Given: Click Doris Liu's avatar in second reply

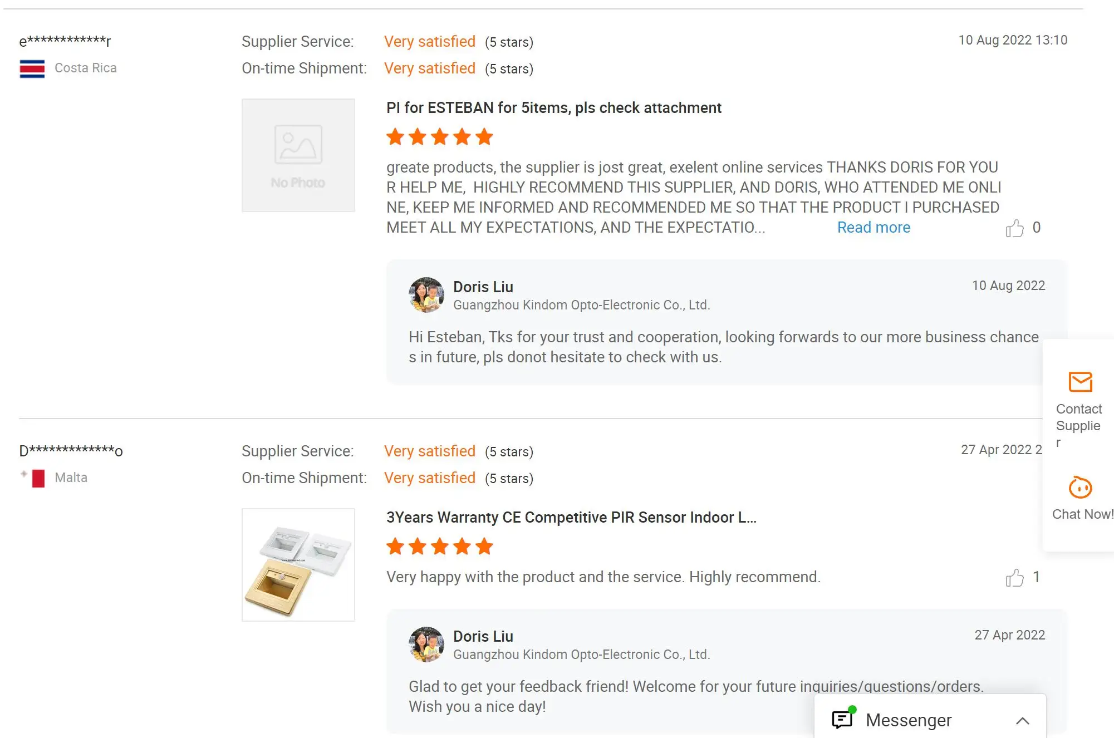Looking at the screenshot, I should pos(426,644).
